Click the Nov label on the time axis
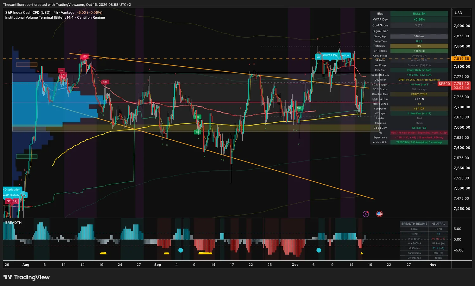Image resolution: width=475 pixels, height=286 pixels. pos(433,265)
